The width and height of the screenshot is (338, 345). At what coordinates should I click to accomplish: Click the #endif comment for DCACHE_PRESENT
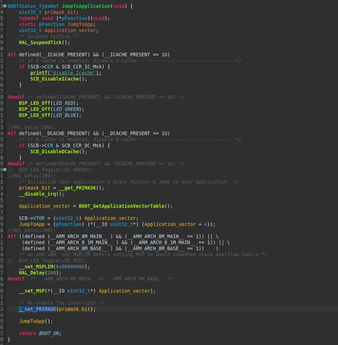click(x=106, y=164)
